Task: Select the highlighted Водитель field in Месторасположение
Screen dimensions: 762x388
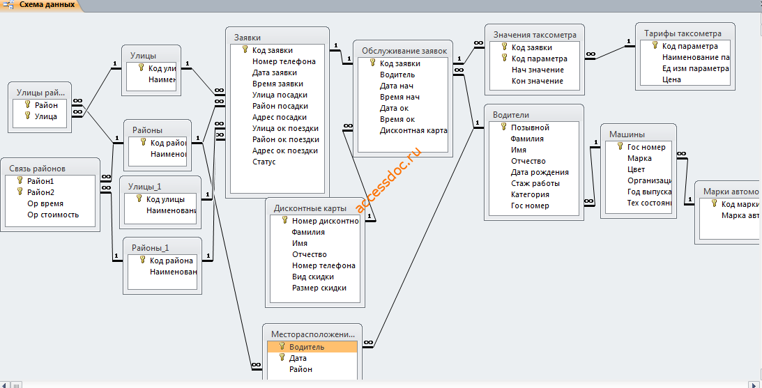Action: [x=312, y=347]
